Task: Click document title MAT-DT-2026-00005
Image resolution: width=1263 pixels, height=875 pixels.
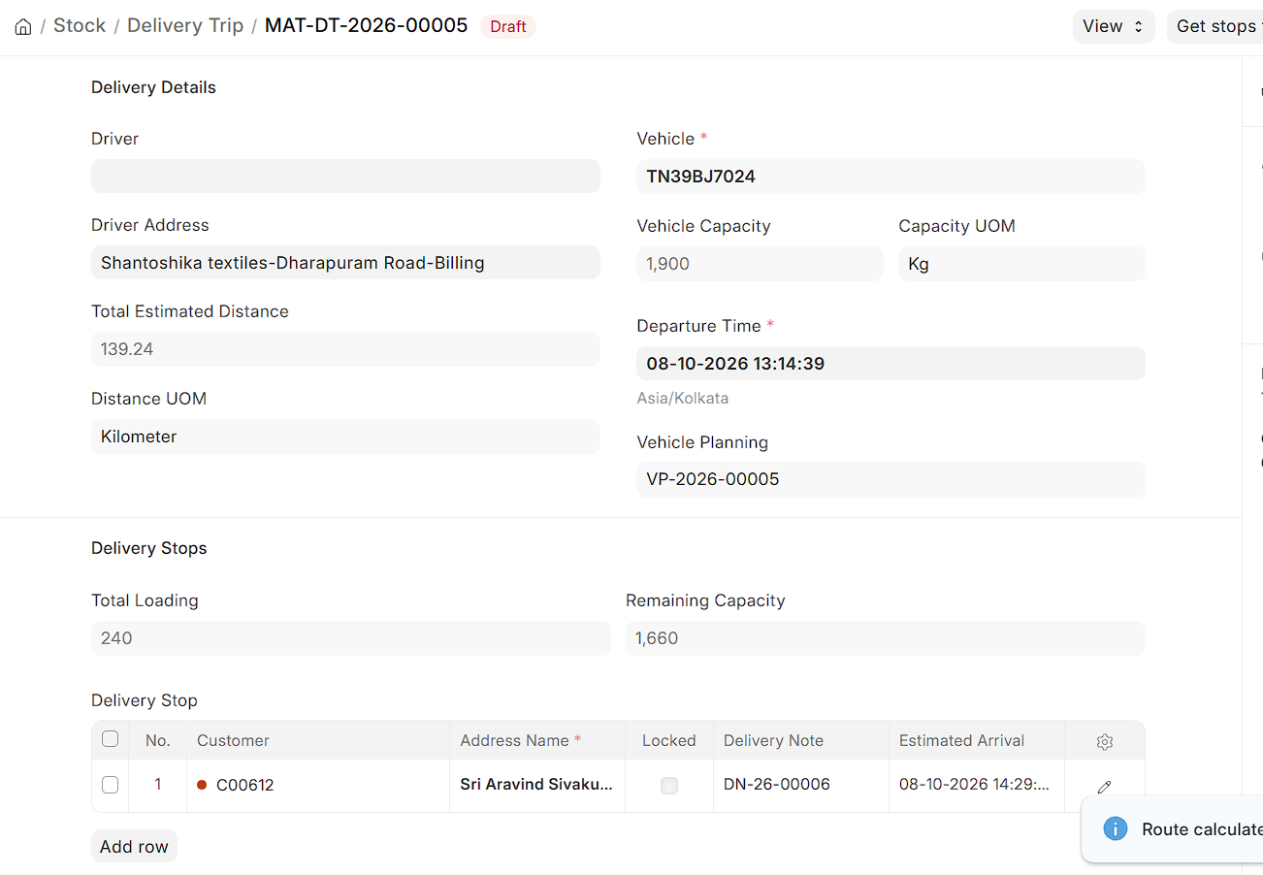Action: tap(367, 25)
